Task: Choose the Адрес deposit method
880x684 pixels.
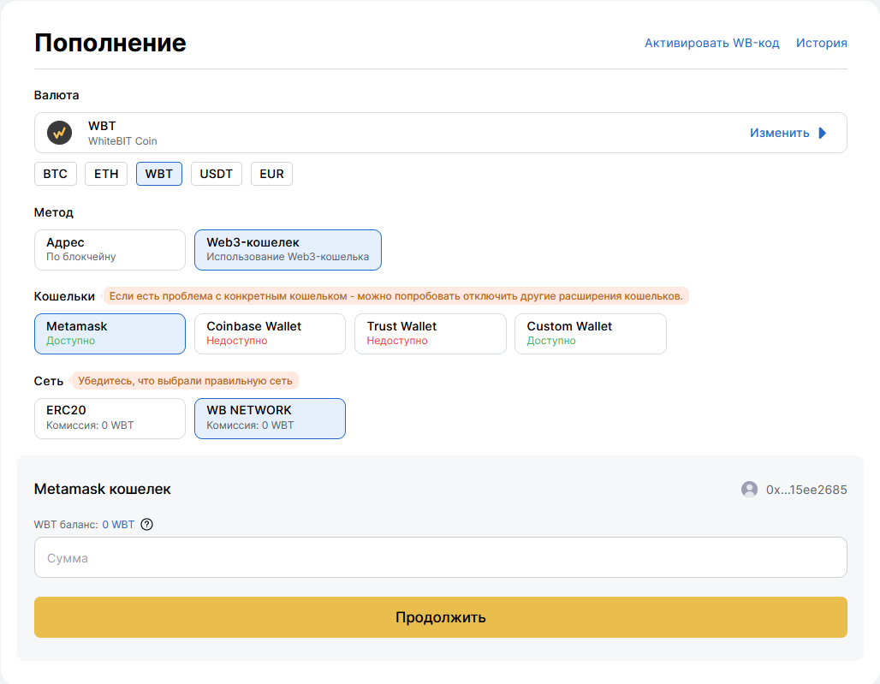Action: [x=110, y=250]
